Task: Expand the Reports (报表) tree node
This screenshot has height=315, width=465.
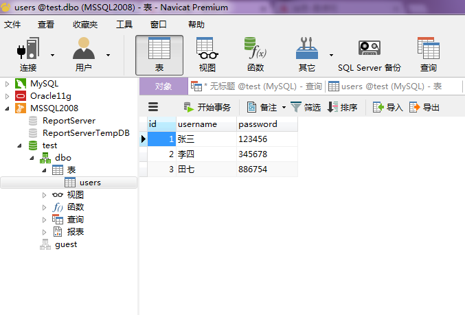Action: (x=44, y=232)
